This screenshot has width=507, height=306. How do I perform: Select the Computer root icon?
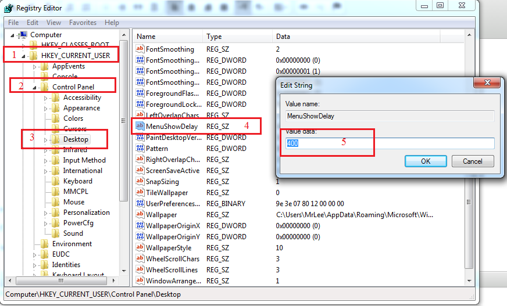23,35
